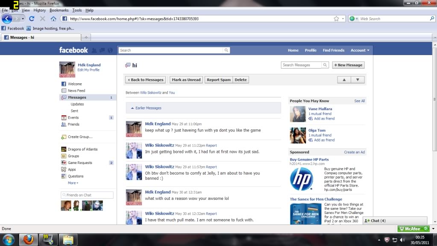The image size is (437, 246).
Task: Expand the More sidebar options
Action: 73,183
